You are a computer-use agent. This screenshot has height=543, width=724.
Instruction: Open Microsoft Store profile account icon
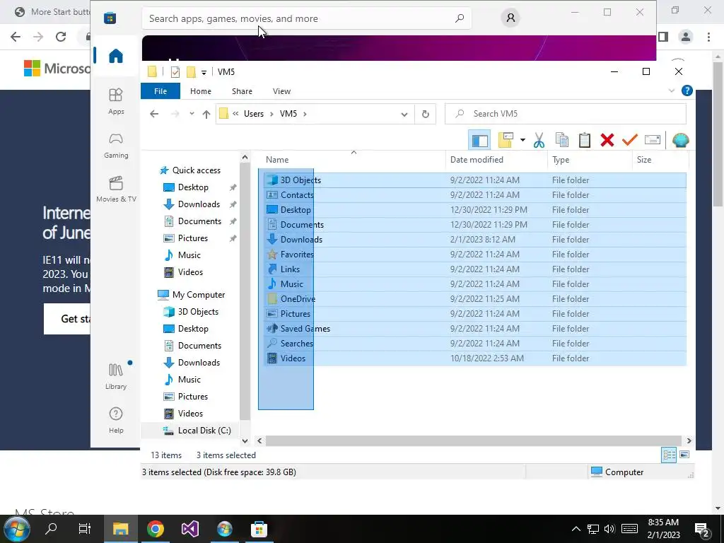tap(510, 18)
